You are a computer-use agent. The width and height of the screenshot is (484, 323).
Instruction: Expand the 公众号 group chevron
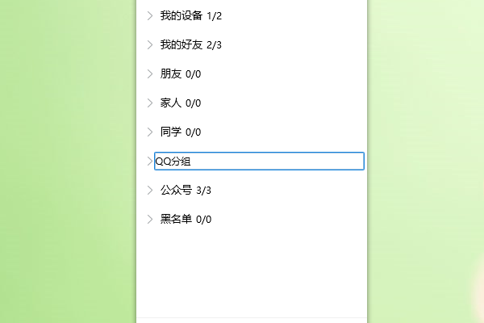click(x=149, y=190)
